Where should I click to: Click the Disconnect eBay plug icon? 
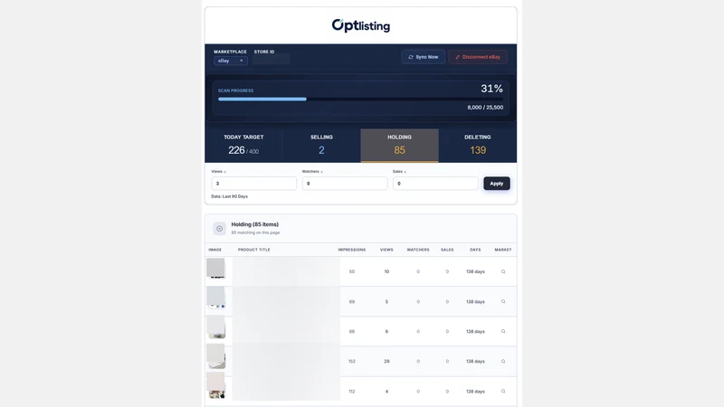tap(458, 57)
